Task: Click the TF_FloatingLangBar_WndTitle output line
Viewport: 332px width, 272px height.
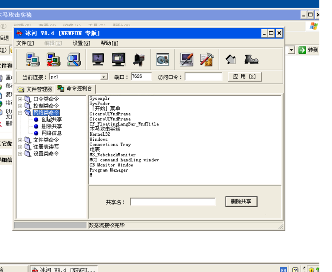Action: point(124,124)
